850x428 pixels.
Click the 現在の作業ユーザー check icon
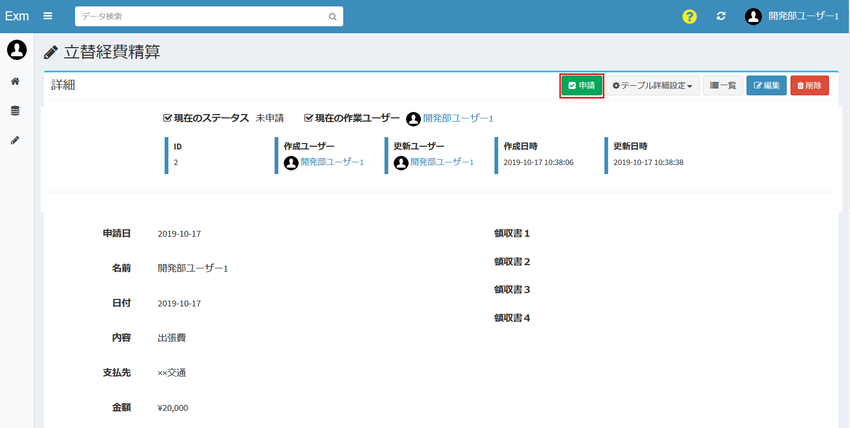click(308, 118)
